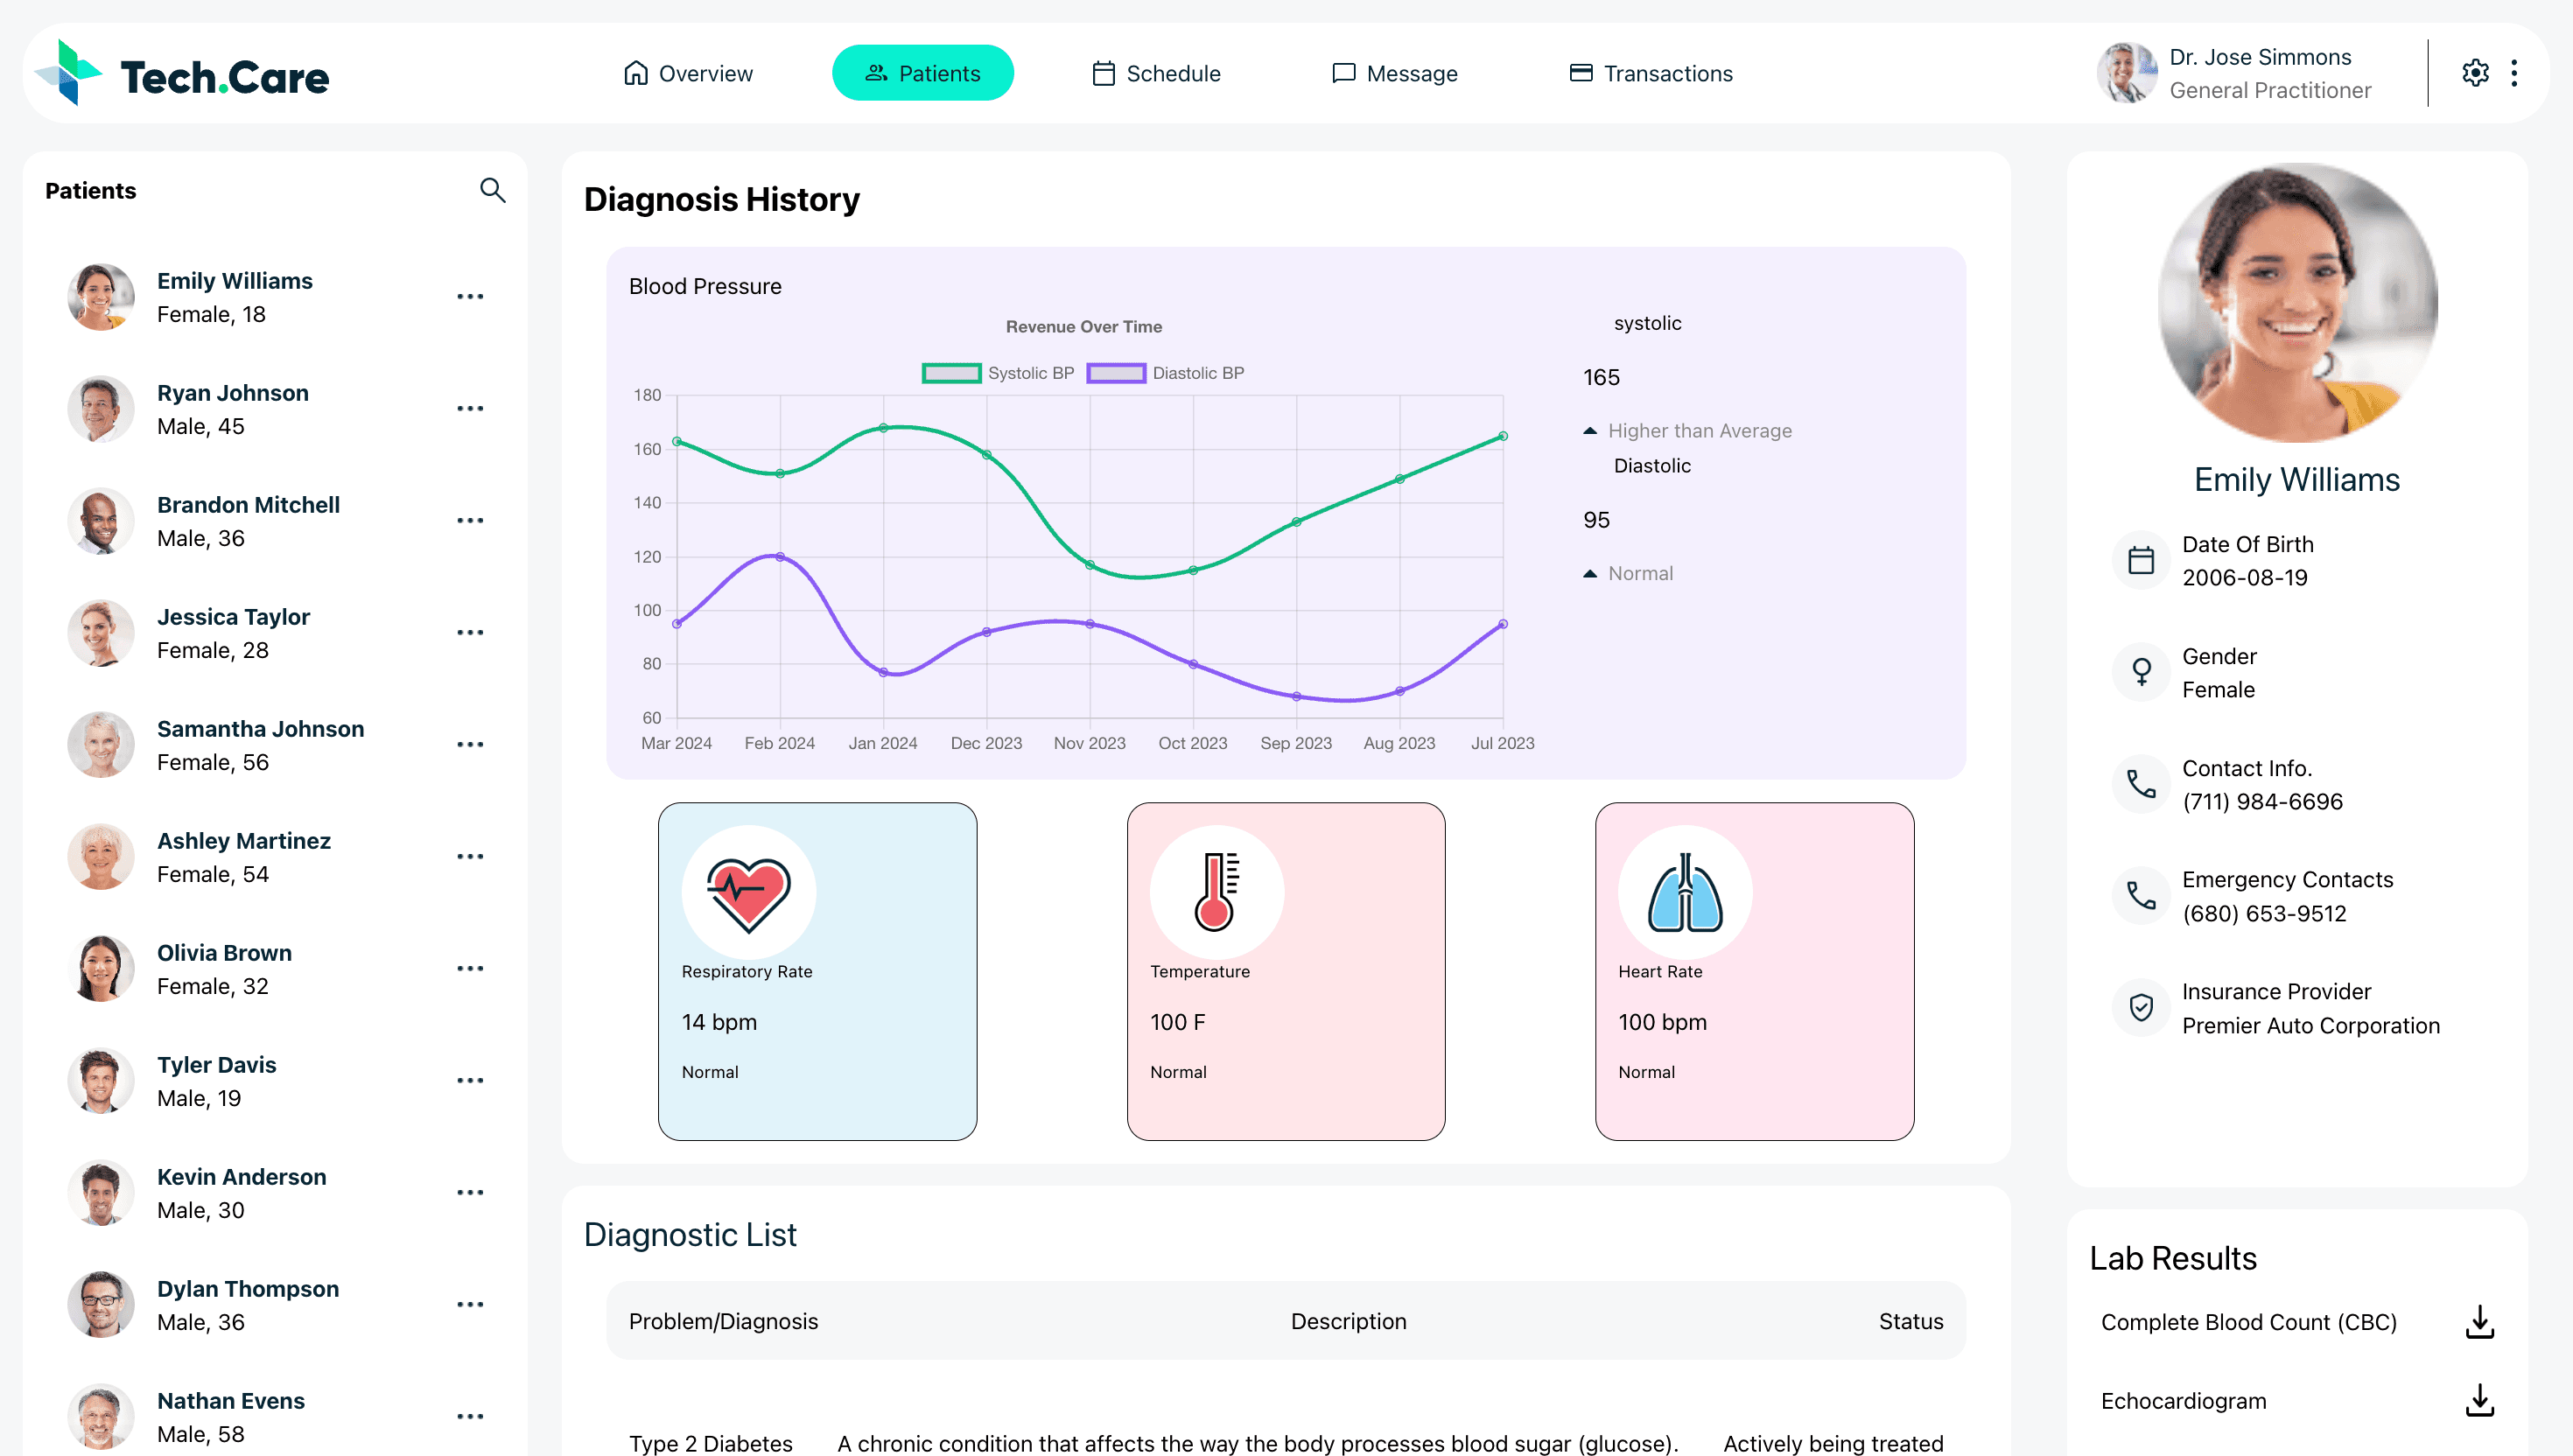Click the 'Lab Results' heading
Viewport: 2573px width, 1456px height.
point(2173,1258)
